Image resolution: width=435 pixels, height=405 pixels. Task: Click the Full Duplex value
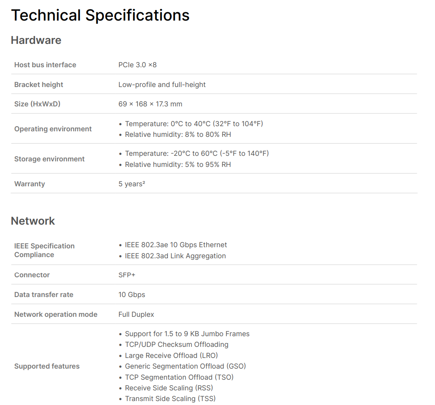click(x=136, y=314)
